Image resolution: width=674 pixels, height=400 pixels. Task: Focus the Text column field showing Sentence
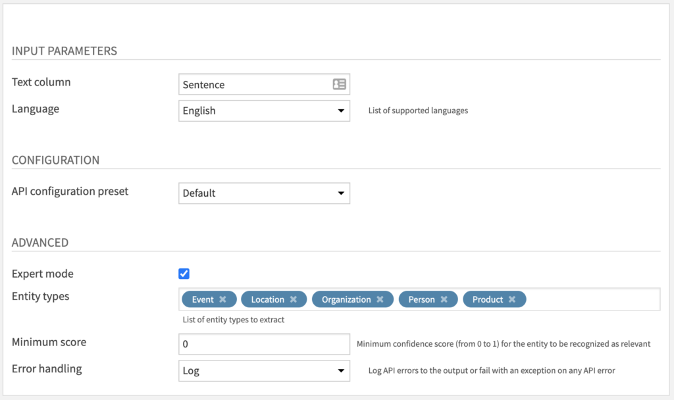[x=265, y=84]
